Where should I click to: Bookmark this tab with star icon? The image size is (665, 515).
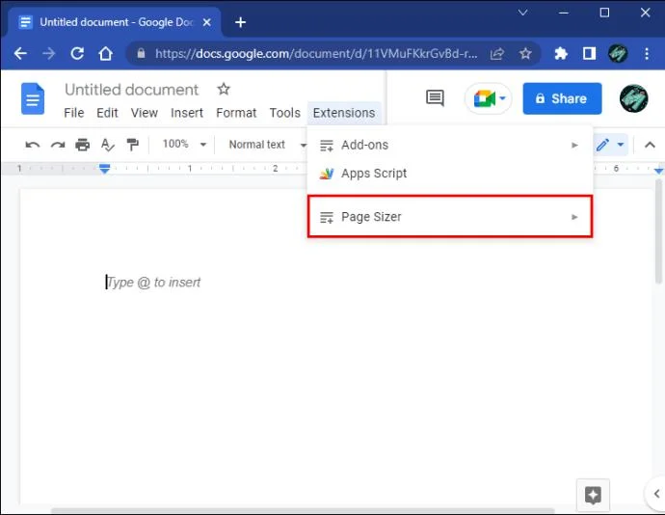point(525,53)
